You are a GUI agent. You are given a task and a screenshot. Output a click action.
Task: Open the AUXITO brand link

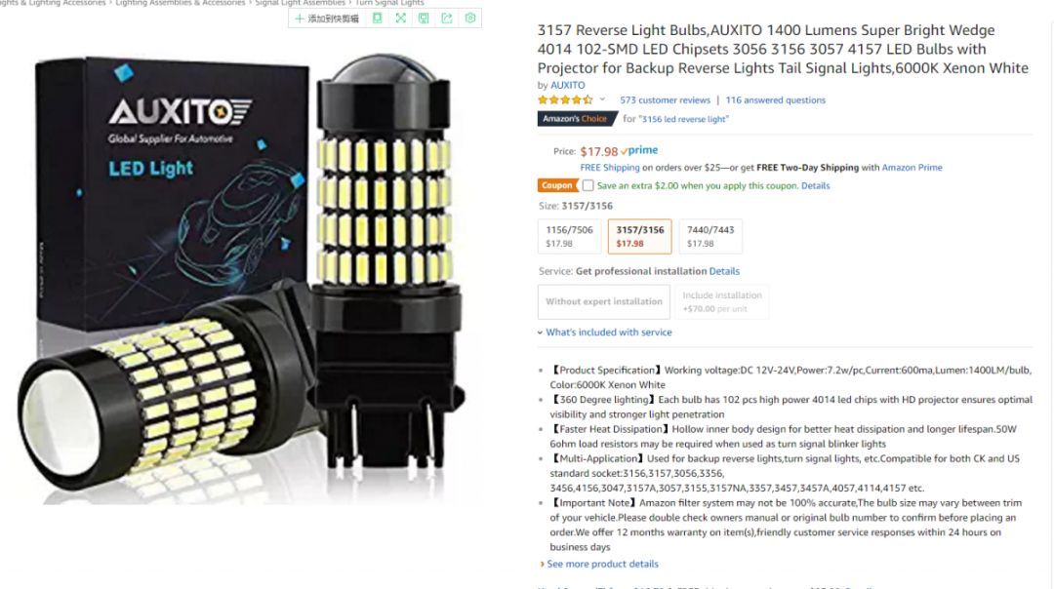(x=568, y=85)
